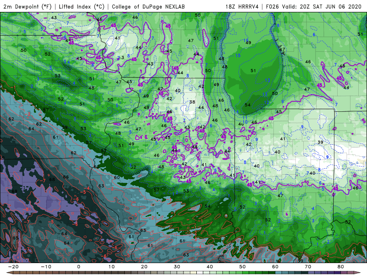This screenshot has width=367, height=275.
Task: Click the 'F026' forecast hour label
Action: click(x=273, y=6)
